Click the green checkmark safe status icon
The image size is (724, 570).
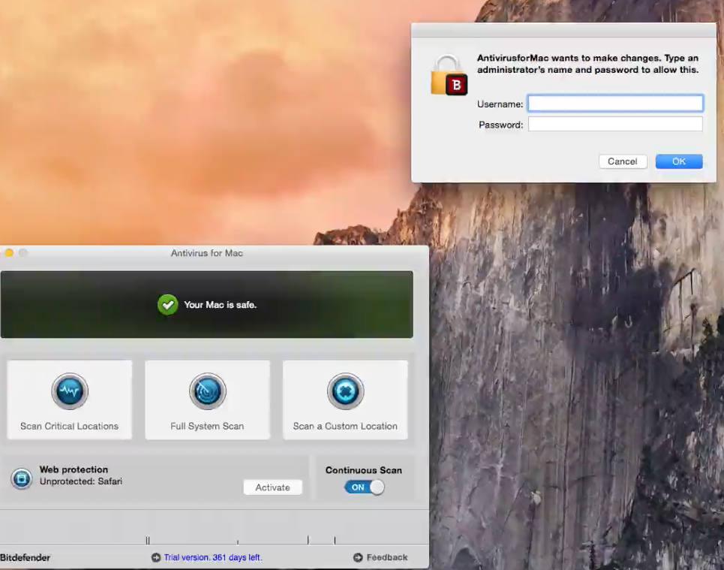167,305
